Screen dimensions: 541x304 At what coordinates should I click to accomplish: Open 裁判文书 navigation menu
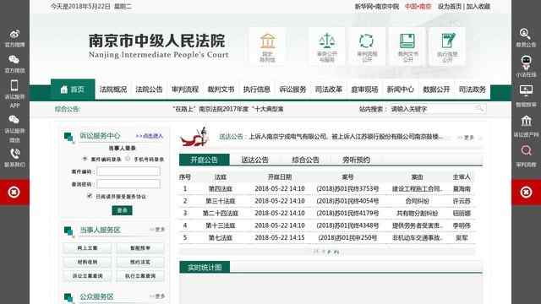tap(221, 90)
